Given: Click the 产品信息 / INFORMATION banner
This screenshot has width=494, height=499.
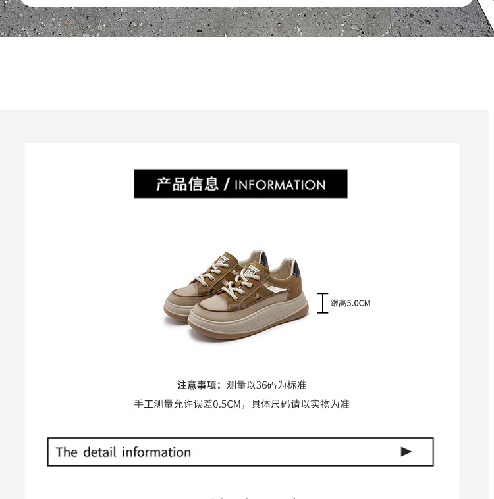Looking at the screenshot, I should tap(241, 184).
